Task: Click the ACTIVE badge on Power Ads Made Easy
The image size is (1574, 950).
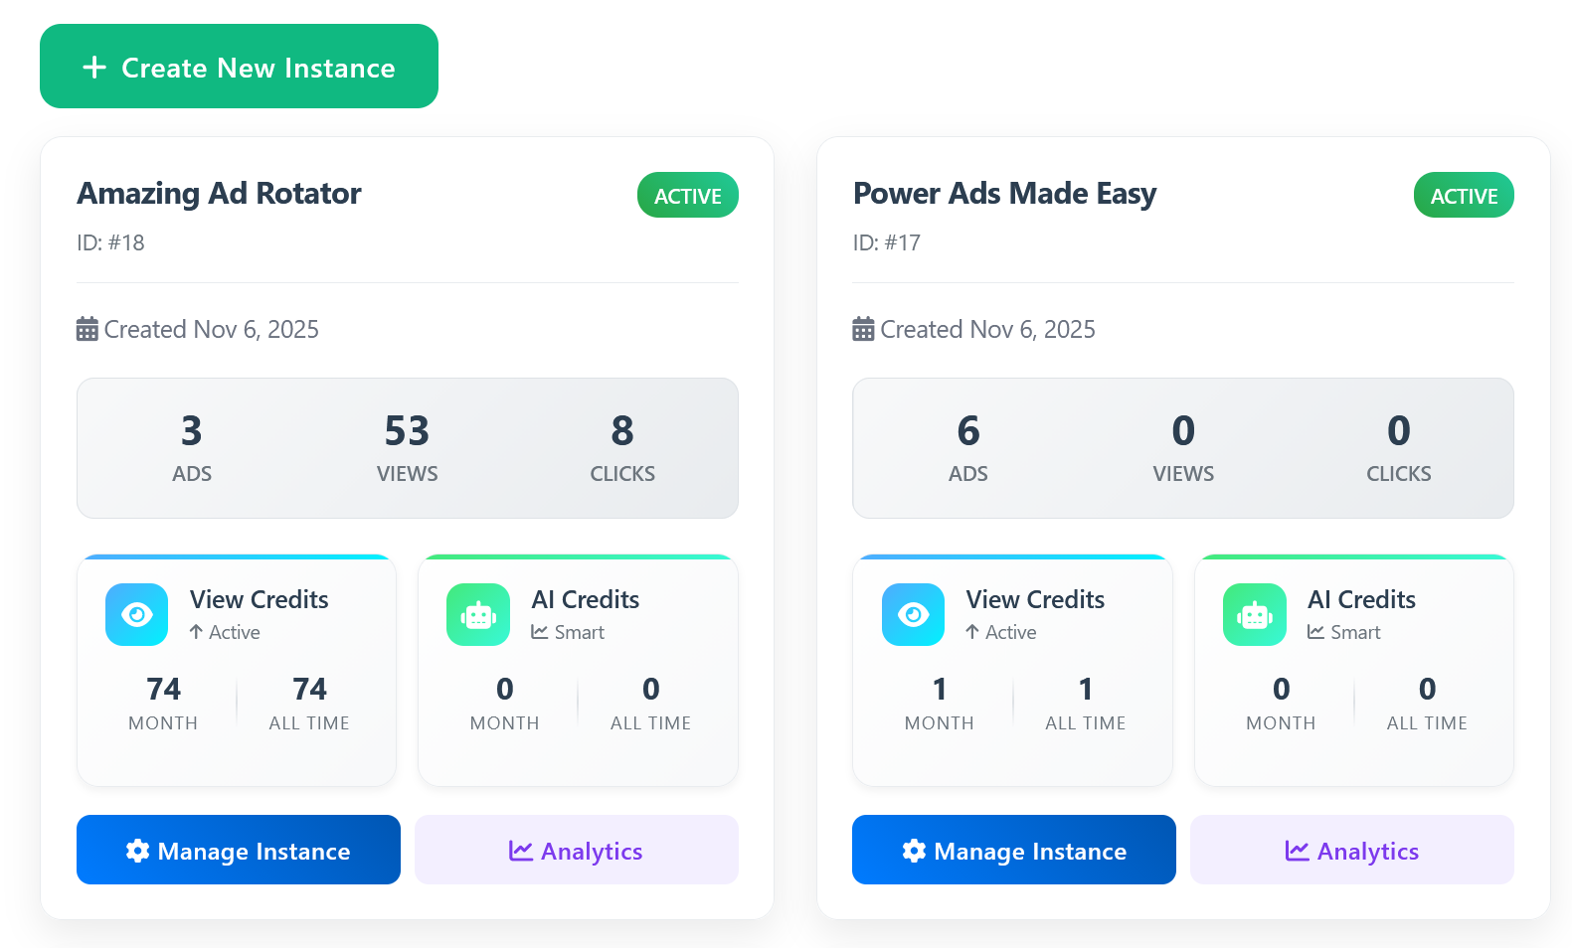Action: click(1464, 195)
